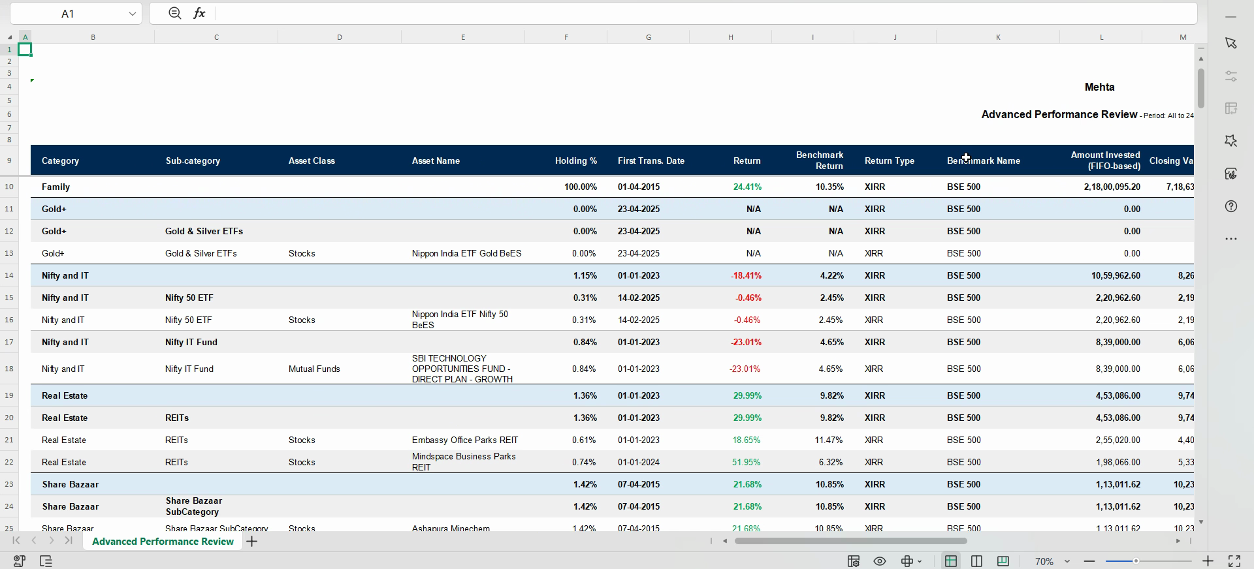Open the help question-mark icon
Image resolution: width=1254 pixels, height=569 pixels.
[x=1231, y=206]
